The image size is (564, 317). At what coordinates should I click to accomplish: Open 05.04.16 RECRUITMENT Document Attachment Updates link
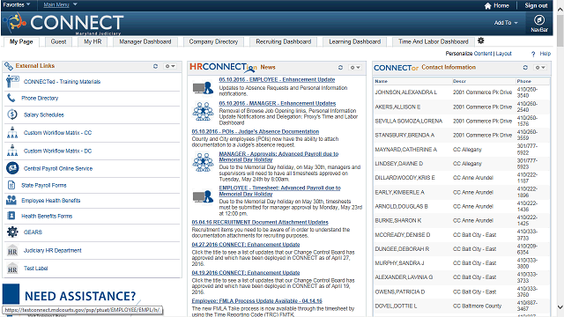(260, 222)
